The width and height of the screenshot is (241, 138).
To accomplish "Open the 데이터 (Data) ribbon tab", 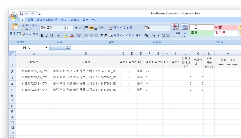I will [x=74, y=20].
